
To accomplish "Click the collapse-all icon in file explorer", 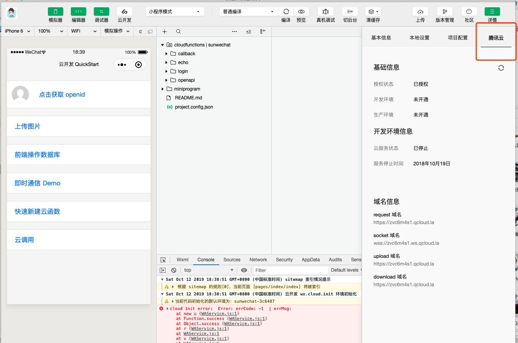I will tap(249, 31).
